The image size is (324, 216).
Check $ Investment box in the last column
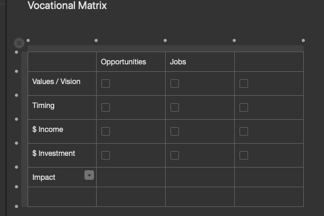point(244,155)
